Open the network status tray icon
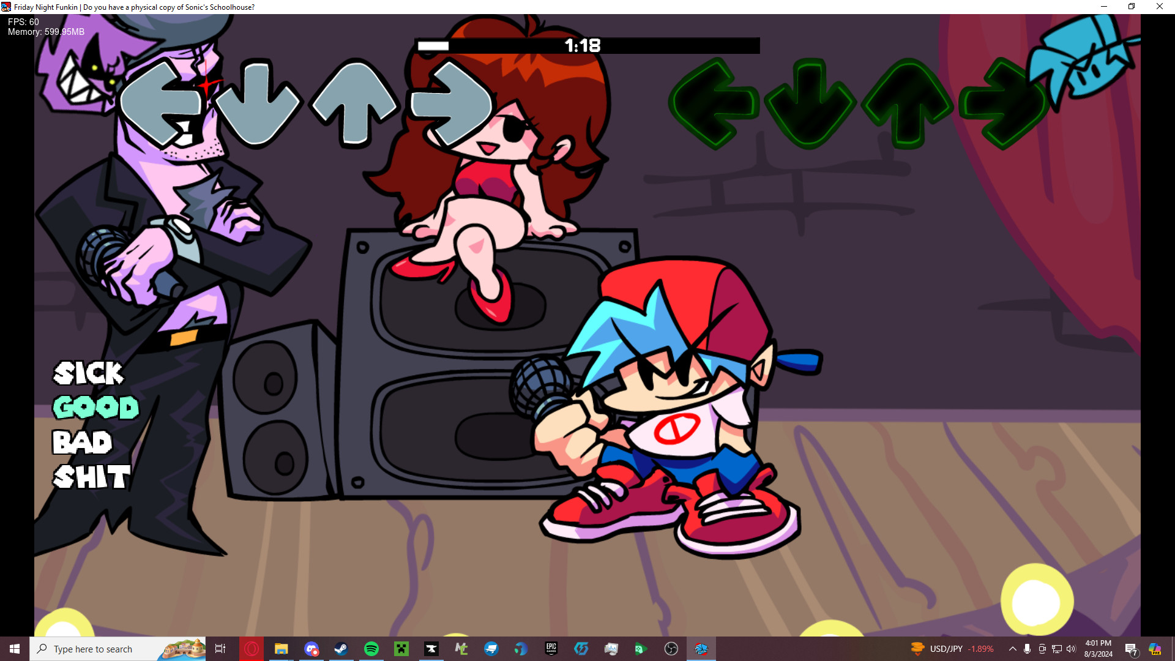Screen dimensions: 1175x661 point(1057,649)
